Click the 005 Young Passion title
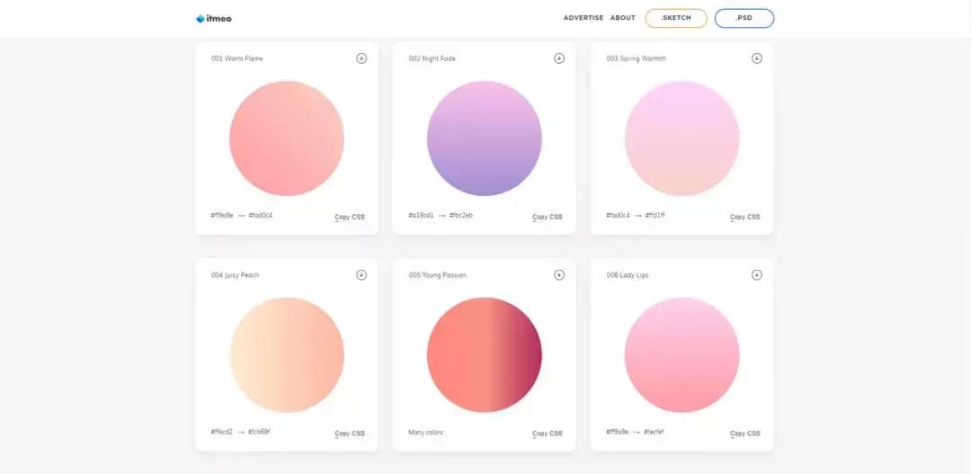Image resolution: width=971 pixels, height=474 pixels. 438,275
